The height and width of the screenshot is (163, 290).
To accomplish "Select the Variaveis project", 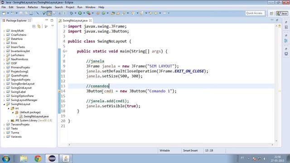I will point(16,137).
